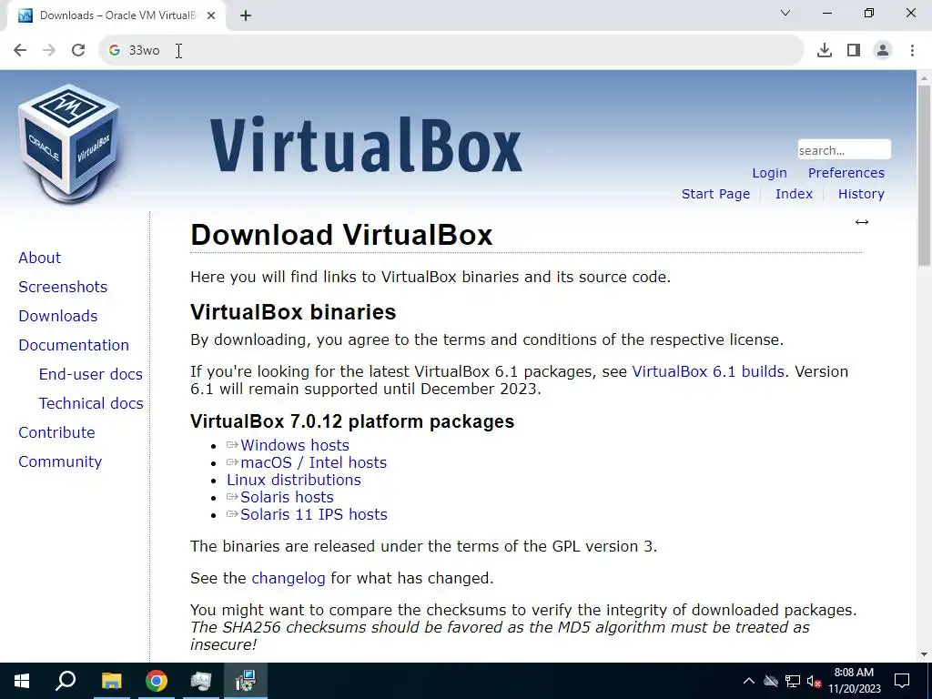The image size is (932, 699).
Task: Click the crossed-out cloud tray icon
Action: point(771,681)
